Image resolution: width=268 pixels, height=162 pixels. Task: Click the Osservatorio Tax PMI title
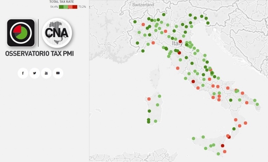pyautogui.click(x=39, y=54)
